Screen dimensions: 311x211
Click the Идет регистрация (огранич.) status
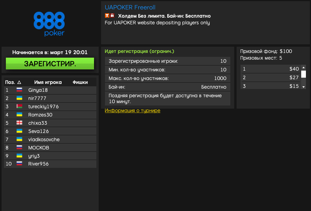tap(139, 51)
